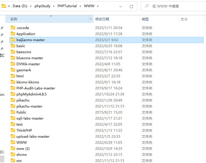Click the ThinkPHP folder name
Screen dimensions: 206x163
[x=24, y=131]
